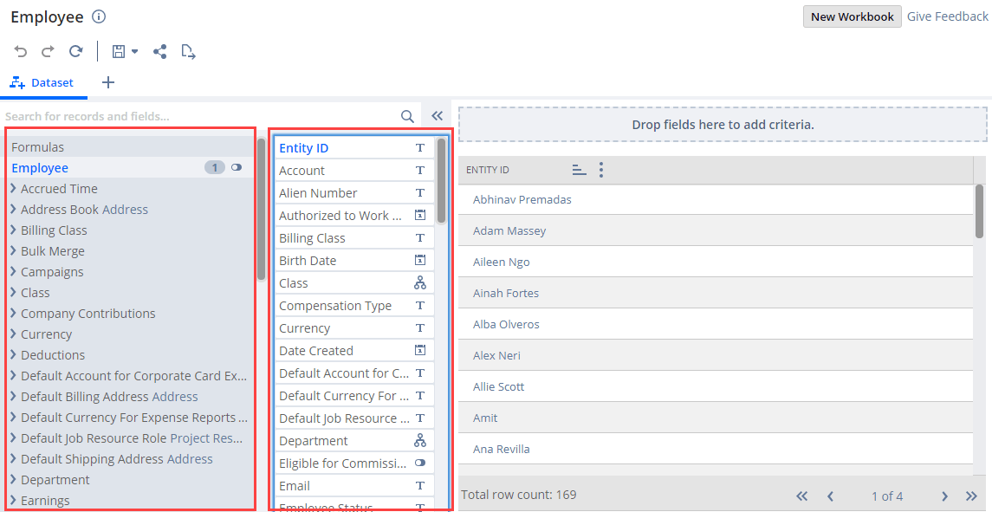Add a new tab with plus icon
Viewport: 992px width, 512px height.
coord(108,82)
